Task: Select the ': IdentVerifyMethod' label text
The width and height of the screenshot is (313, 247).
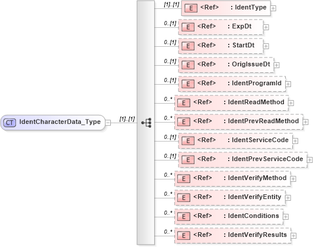Action: [x=255, y=178]
